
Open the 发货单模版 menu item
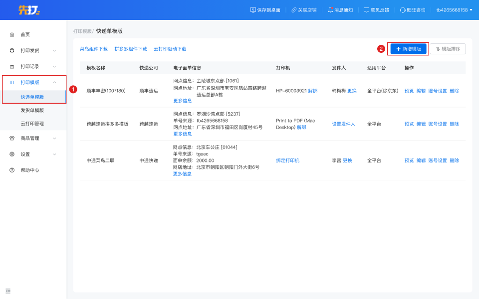pyautogui.click(x=32, y=111)
